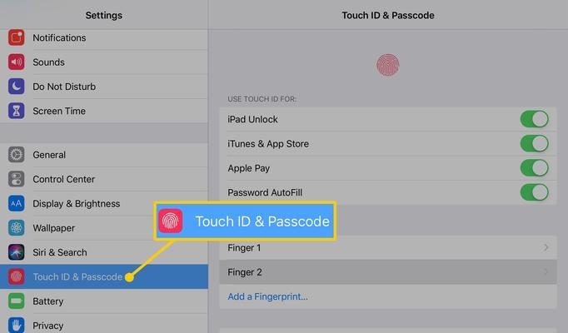568x333 pixels.
Task: Switch off Password AutoFill toggle
Action: click(x=535, y=192)
